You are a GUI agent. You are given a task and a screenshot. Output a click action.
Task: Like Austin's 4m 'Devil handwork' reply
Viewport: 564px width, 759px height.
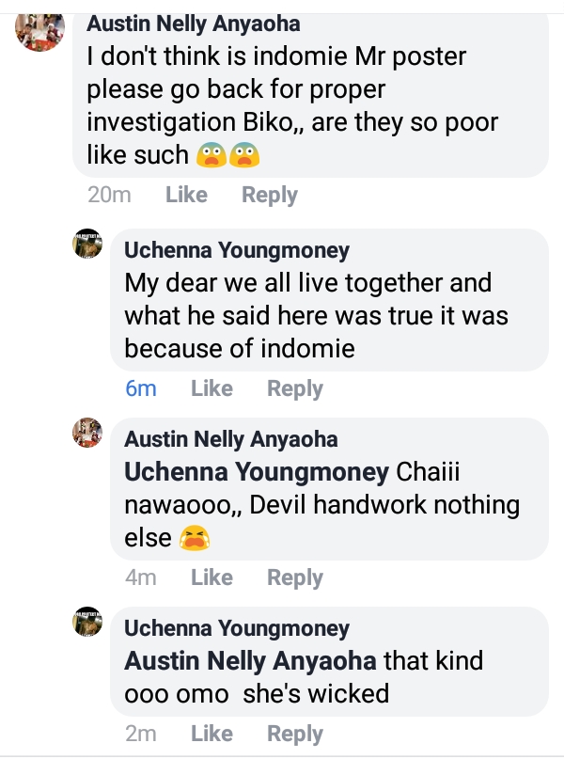(x=211, y=577)
